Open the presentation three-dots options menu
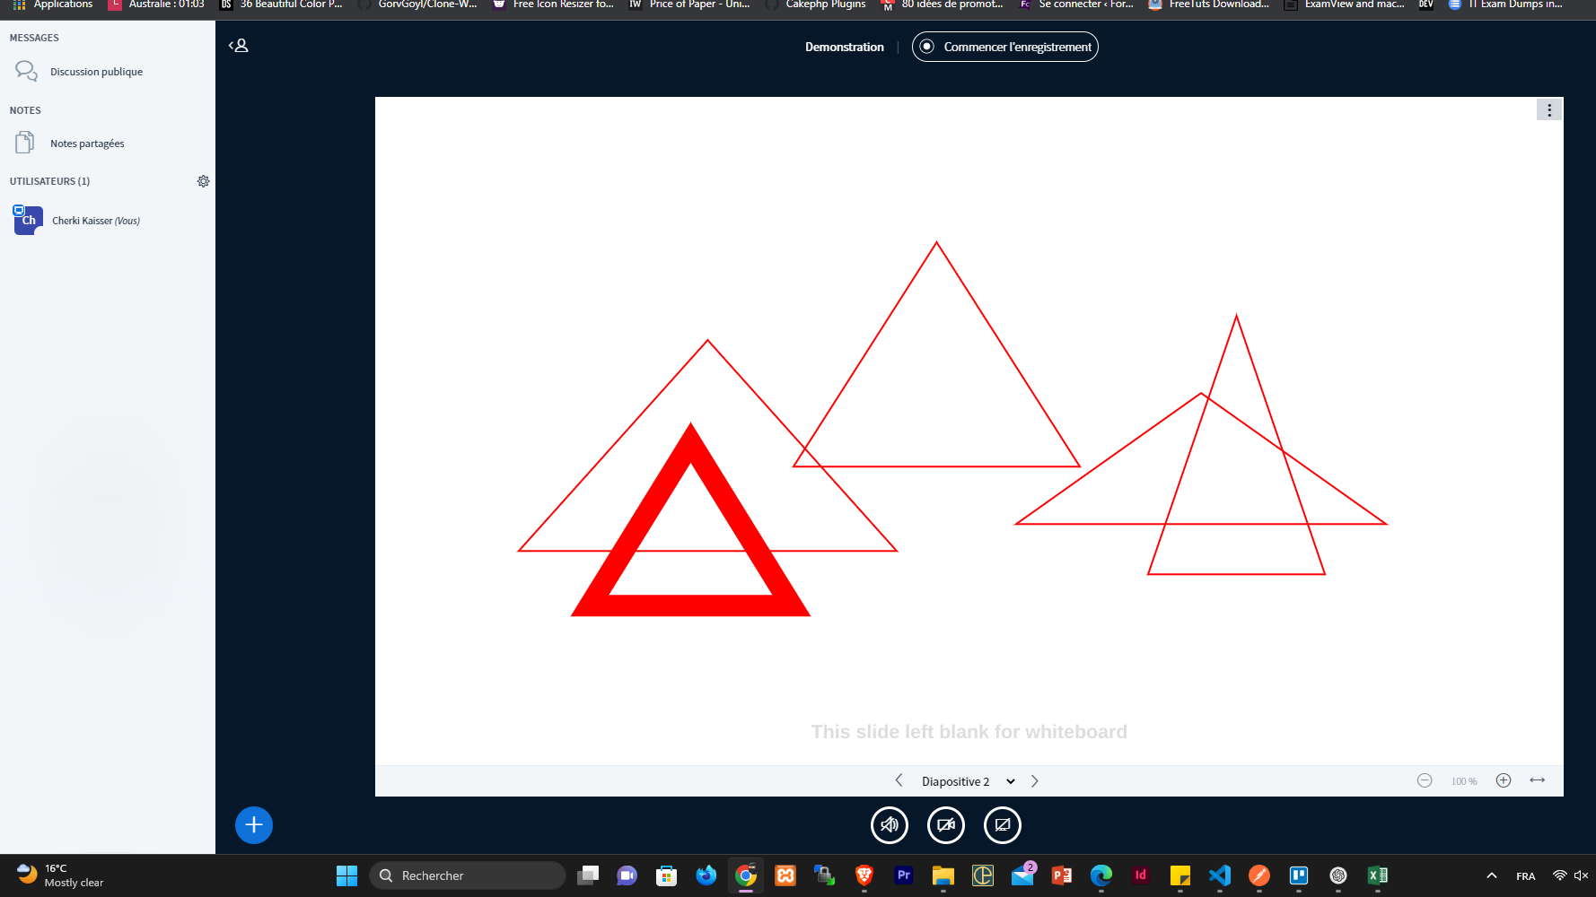1596x897 pixels. click(1549, 109)
